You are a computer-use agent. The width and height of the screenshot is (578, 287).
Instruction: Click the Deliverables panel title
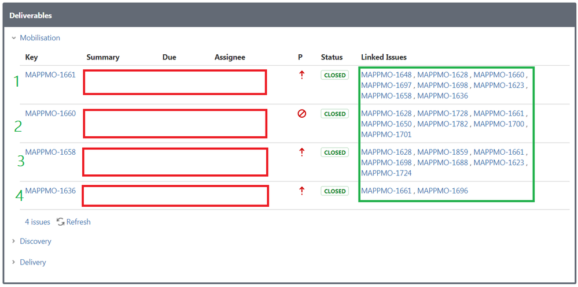(x=31, y=16)
